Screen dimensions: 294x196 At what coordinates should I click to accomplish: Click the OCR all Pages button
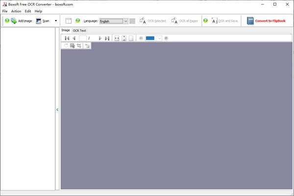(x=184, y=21)
